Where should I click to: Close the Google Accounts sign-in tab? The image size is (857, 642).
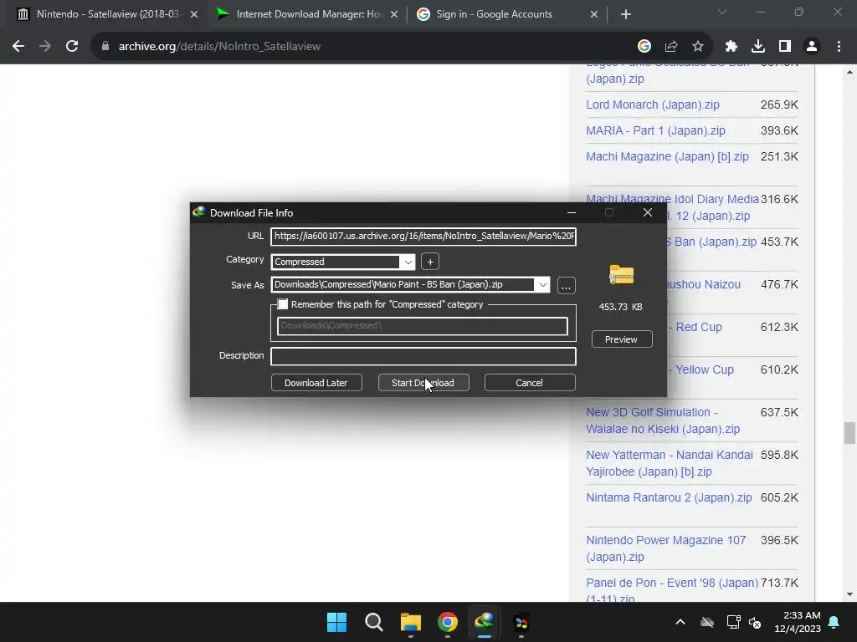click(594, 15)
